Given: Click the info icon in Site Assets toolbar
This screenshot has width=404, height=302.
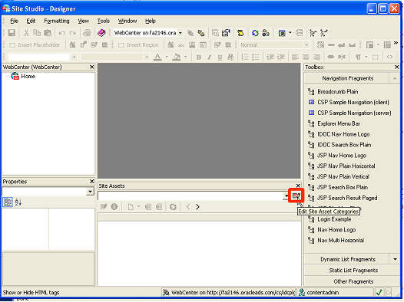Looking at the screenshot, I should (114, 207).
